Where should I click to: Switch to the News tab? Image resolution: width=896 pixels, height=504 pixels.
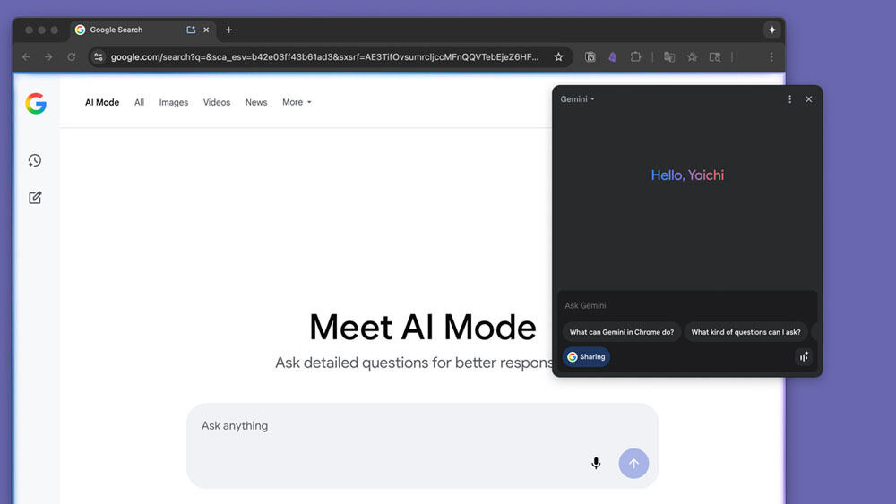[256, 102]
